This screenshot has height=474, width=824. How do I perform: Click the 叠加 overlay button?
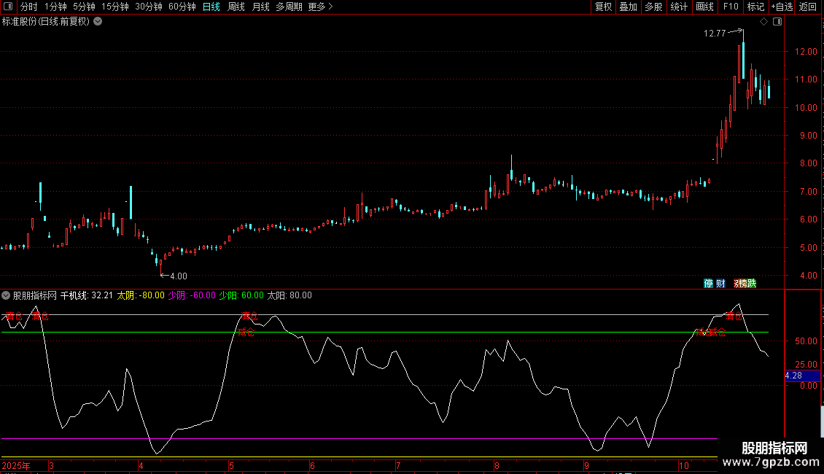(628, 7)
